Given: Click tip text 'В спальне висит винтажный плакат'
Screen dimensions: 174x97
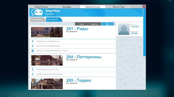Looking at the screenshot, I should tap(48, 70).
